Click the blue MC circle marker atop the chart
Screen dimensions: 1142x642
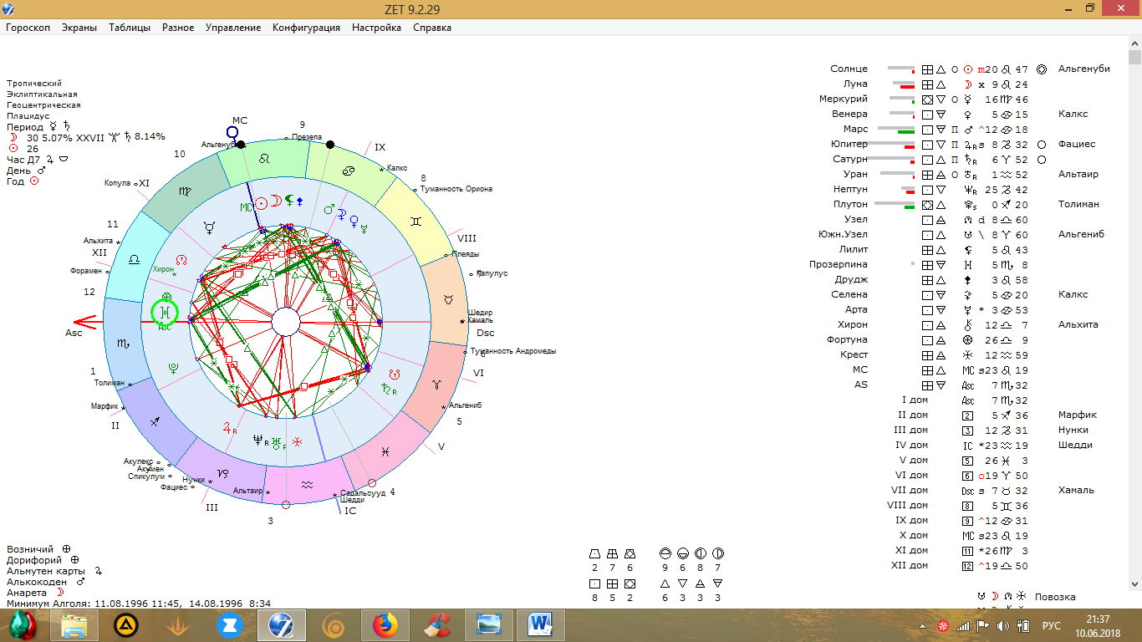pos(232,132)
